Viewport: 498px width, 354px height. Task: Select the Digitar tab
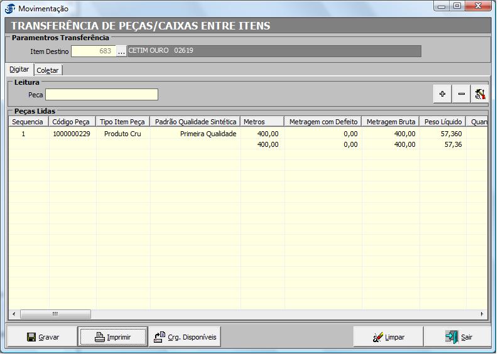19,69
